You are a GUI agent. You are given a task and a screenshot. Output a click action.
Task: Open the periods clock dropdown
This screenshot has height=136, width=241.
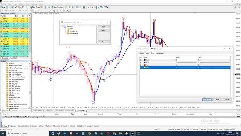[101, 7]
